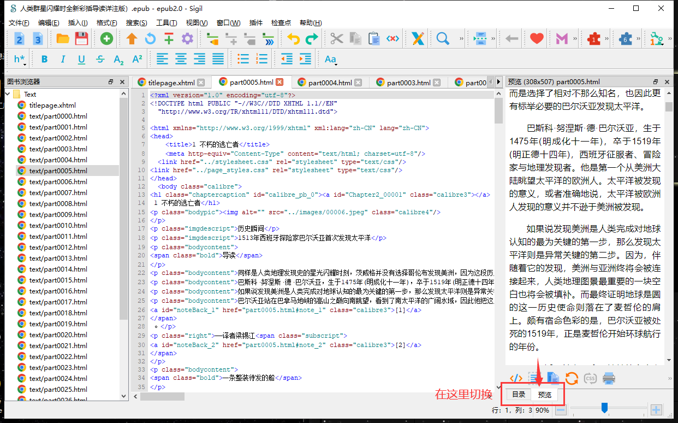
Task: Click the orange up arrow toolbar icon
Action: click(x=132, y=39)
